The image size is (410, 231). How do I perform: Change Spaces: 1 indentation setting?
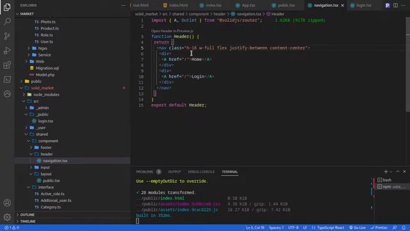pyautogui.click(x=276, y=228)
